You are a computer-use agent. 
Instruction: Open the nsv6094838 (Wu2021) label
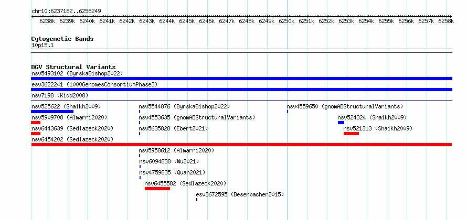click(169, 161)
